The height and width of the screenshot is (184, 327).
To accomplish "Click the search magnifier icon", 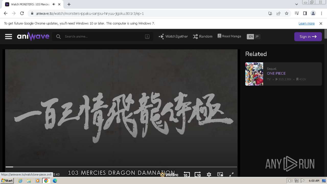I will click(x=59, y=37).
